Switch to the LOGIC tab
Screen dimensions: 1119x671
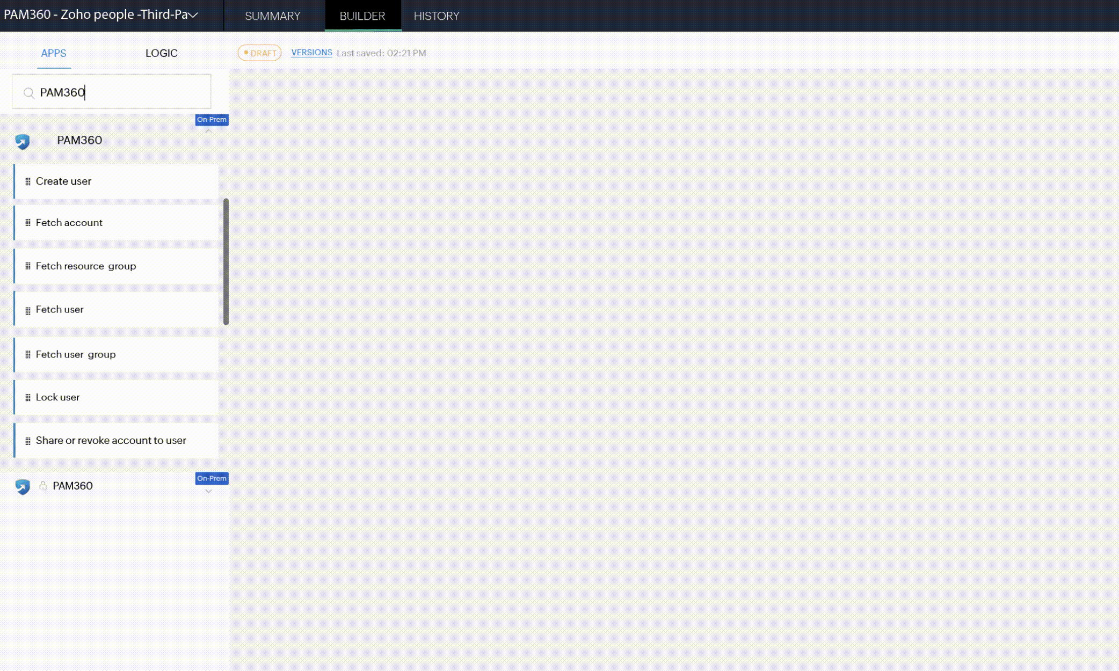(x=161, y=53)
